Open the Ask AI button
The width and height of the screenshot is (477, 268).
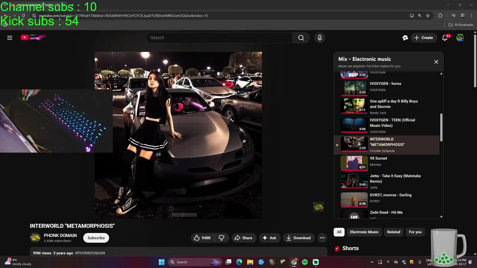[x=269, y=238]
